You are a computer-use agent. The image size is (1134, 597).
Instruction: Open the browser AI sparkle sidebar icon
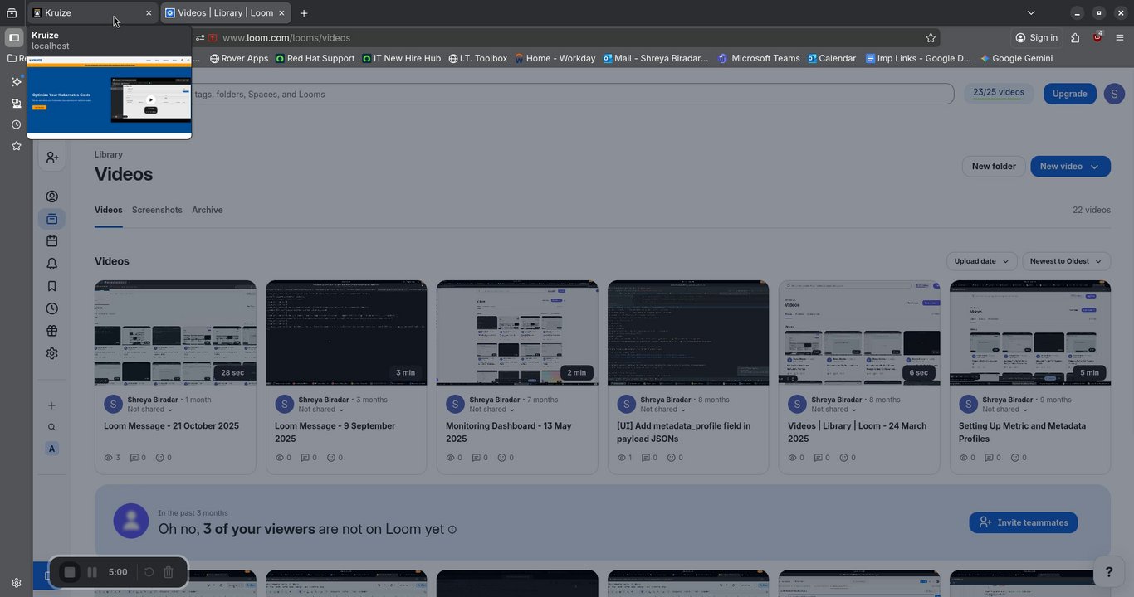point(16,81)
